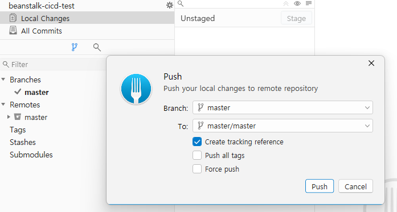Focus the Filter input field
The image size is (397, 212).
(x=54, y=64)
